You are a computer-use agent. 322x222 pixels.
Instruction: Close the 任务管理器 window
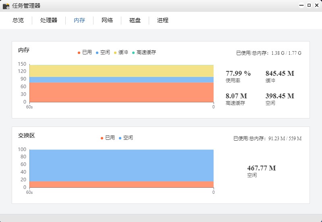pos(316,6)
